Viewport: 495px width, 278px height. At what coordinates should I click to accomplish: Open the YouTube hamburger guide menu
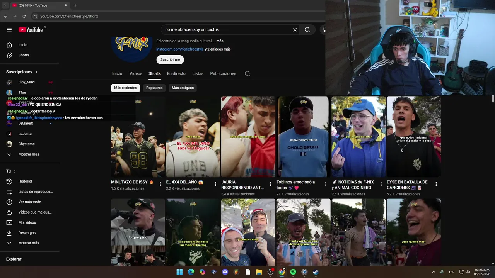9,30
